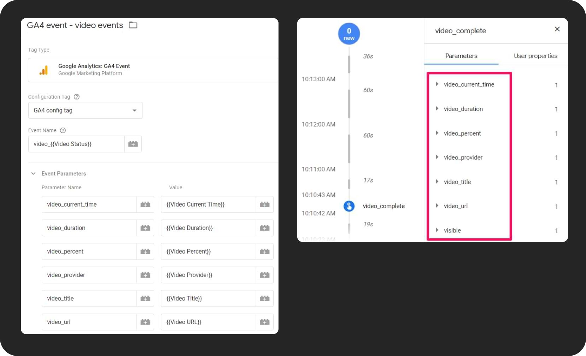
Task: Expand the video_percent parameter row
Action: (x=437, y=133)
